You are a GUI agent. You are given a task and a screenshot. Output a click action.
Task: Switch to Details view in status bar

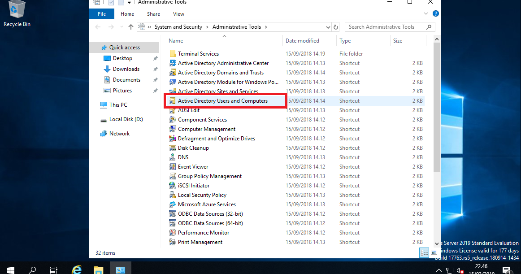point(424,252)
